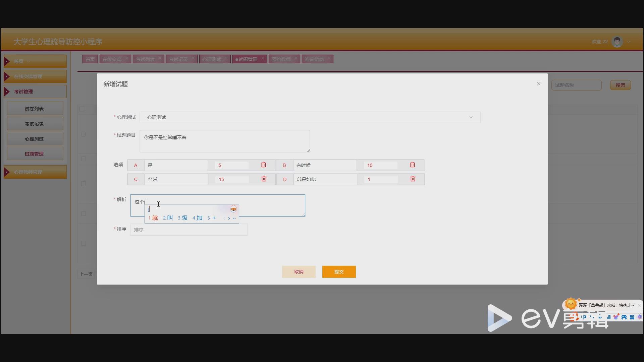The image size is (644, 362).
Task: Dismiss the 草莓熊 promotion popup
Action: click(639, 305)
